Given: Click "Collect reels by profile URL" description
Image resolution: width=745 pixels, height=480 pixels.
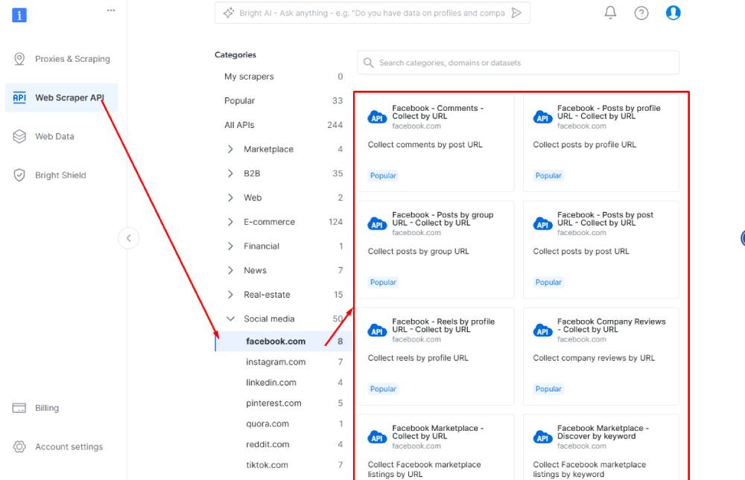Looking at the screenshot, I should [418, 358].
